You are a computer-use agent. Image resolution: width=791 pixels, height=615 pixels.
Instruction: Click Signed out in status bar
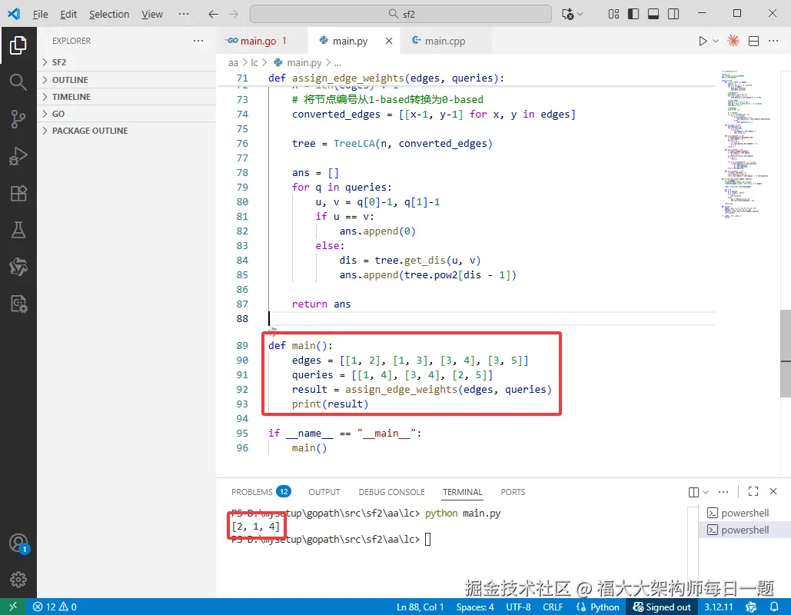coord(662,607)
